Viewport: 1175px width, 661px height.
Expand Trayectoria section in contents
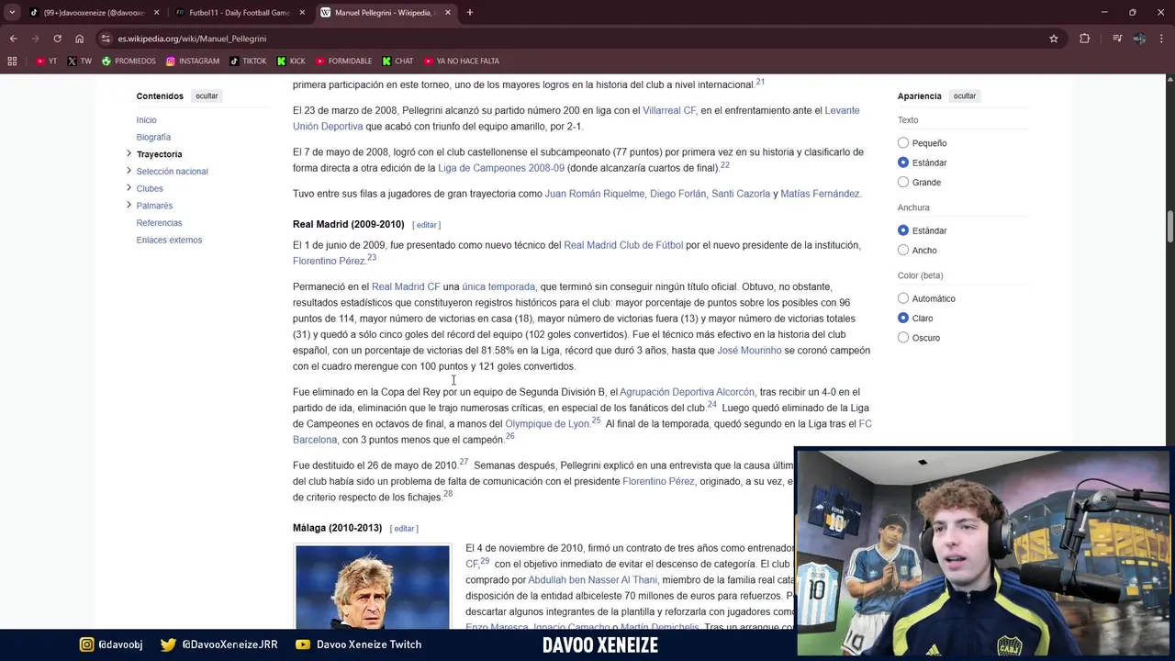(x=129, y=153)
